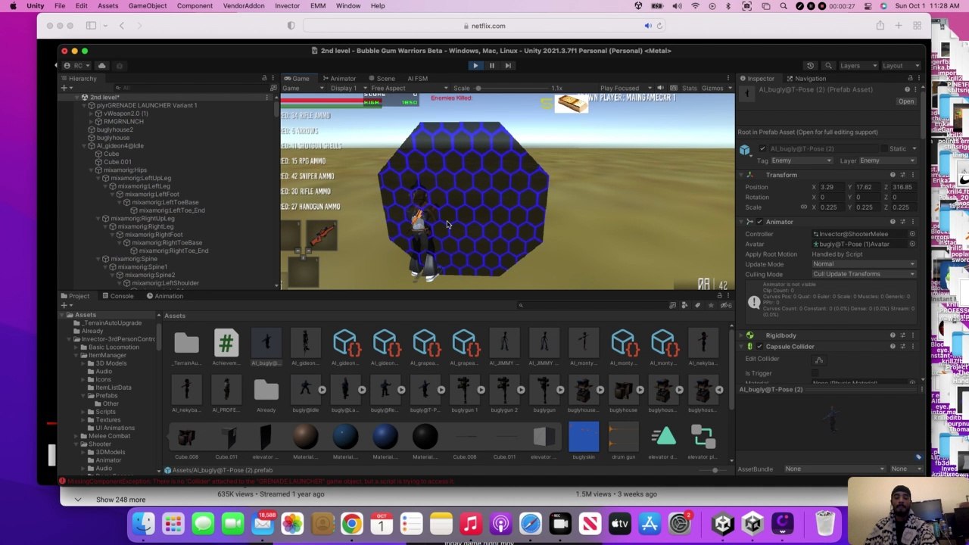Open the Avatar object picker

click(x=911, y=244)
